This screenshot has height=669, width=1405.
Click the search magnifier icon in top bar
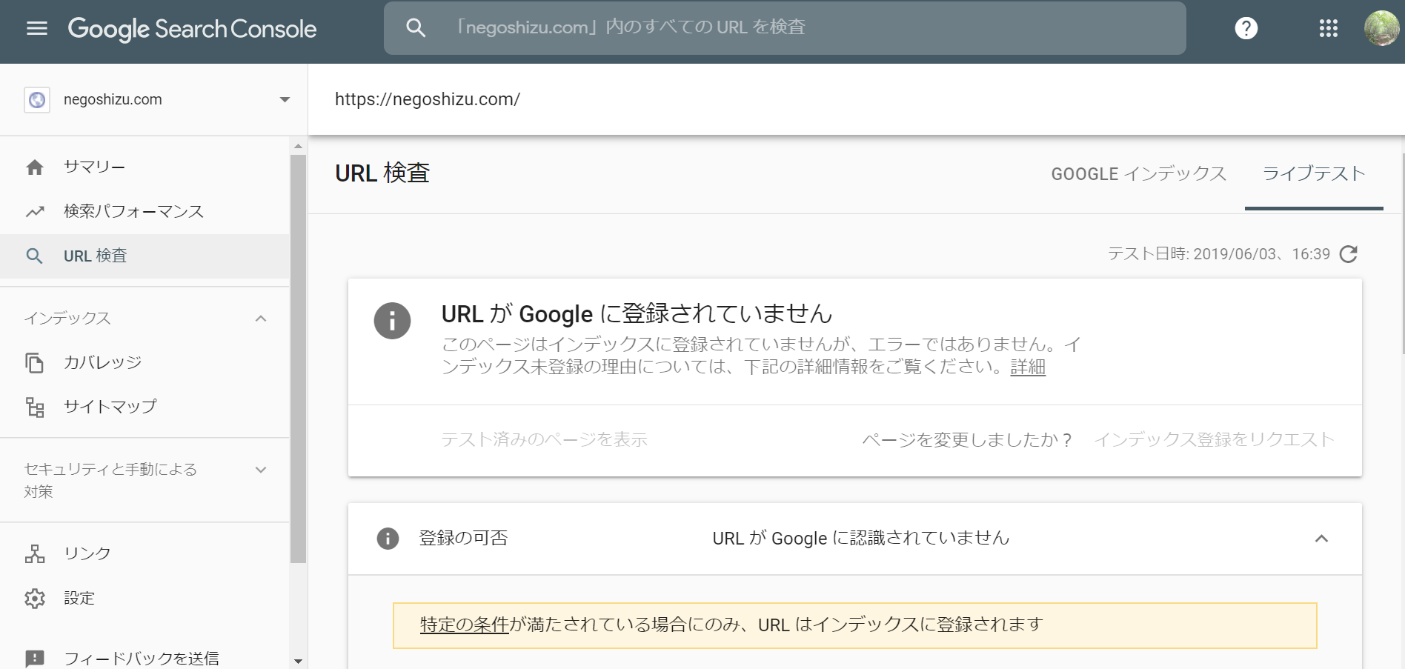click(416, 28)
